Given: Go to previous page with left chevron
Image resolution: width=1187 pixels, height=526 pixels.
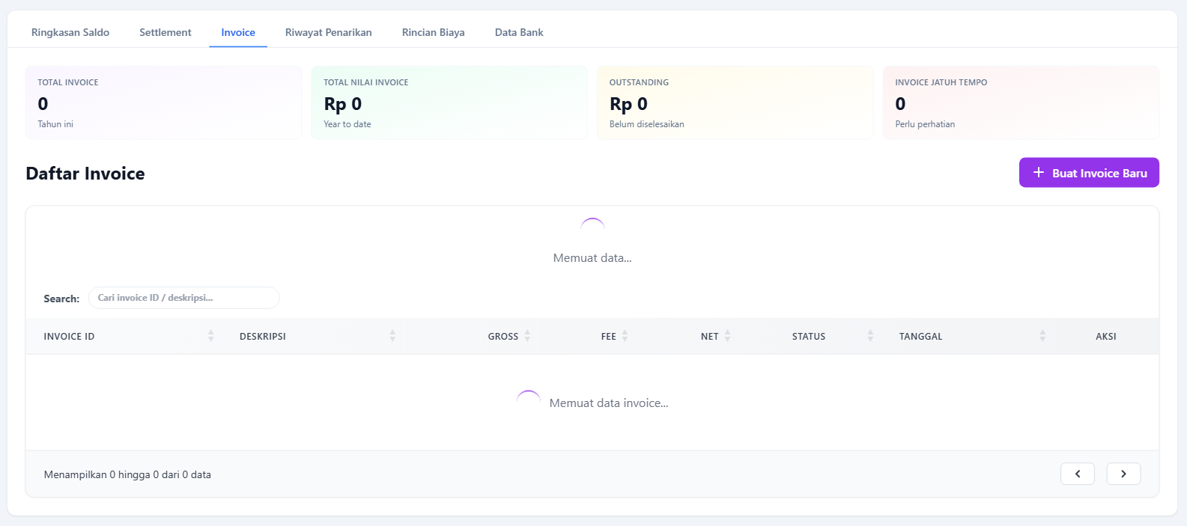Looking at the screenshot, I should click(1077, 474).
